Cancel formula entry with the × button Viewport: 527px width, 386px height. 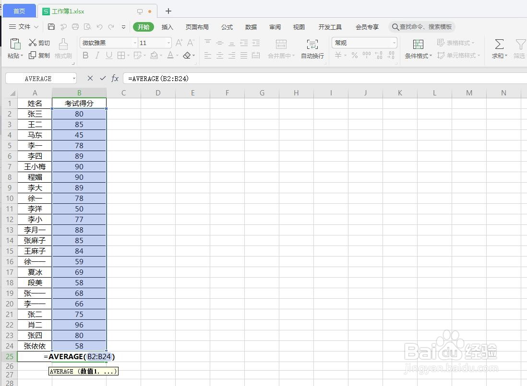[x=90, y=78]
